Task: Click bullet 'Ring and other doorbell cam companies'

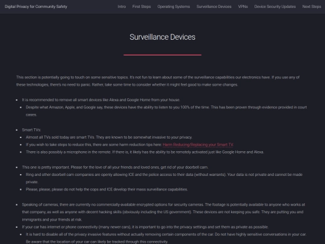Action: point(164,178)
